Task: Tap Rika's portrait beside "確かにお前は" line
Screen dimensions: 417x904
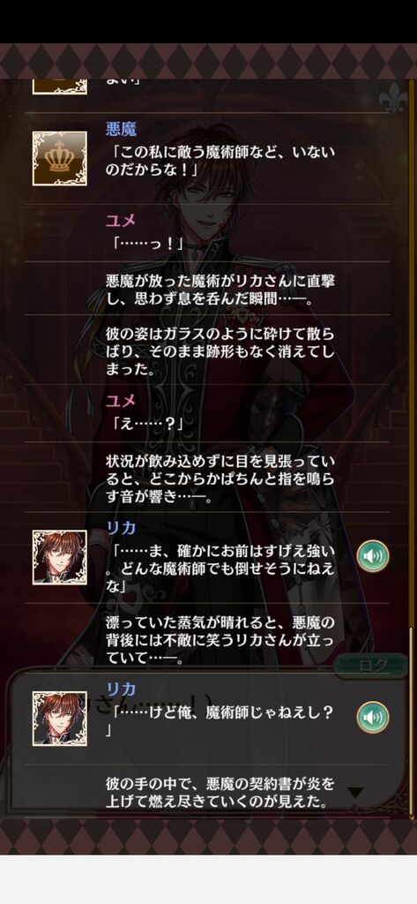Action: click(x=60, y=558)
